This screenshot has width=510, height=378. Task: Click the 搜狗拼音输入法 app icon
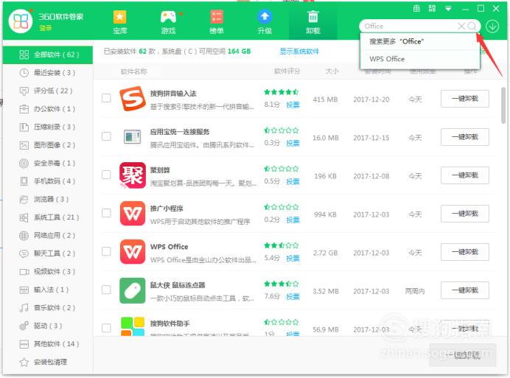click(x=132, y=99)
